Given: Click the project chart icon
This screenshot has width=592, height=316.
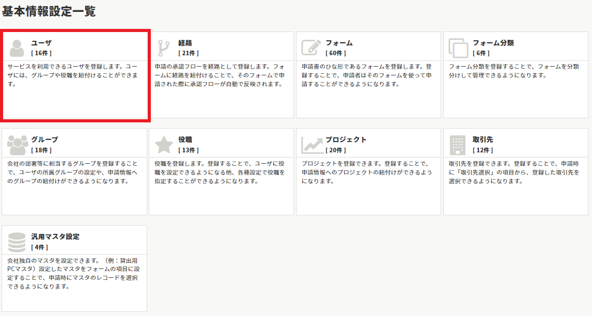Looking at the screenshot, I should click(x=311, y=145).
